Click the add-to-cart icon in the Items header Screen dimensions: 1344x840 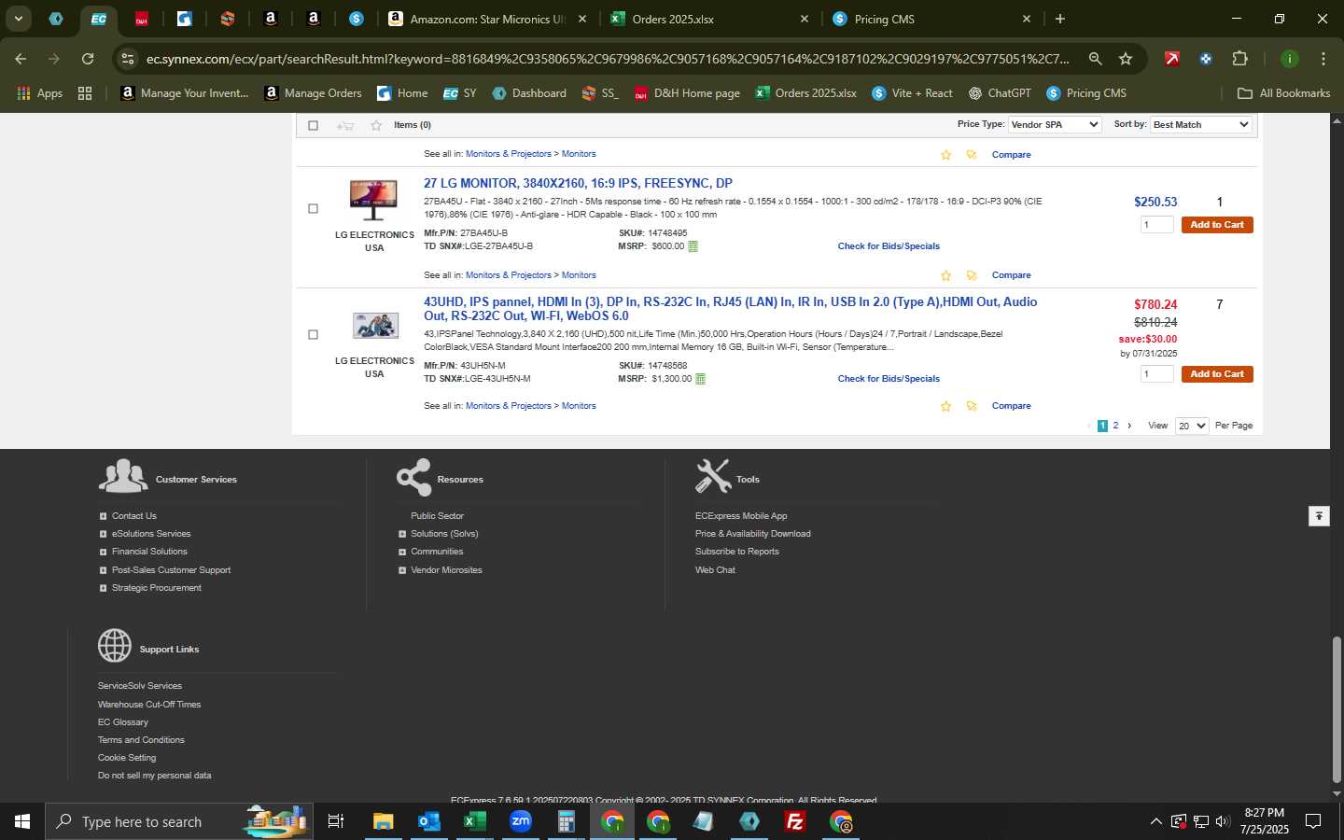[345, 125]
